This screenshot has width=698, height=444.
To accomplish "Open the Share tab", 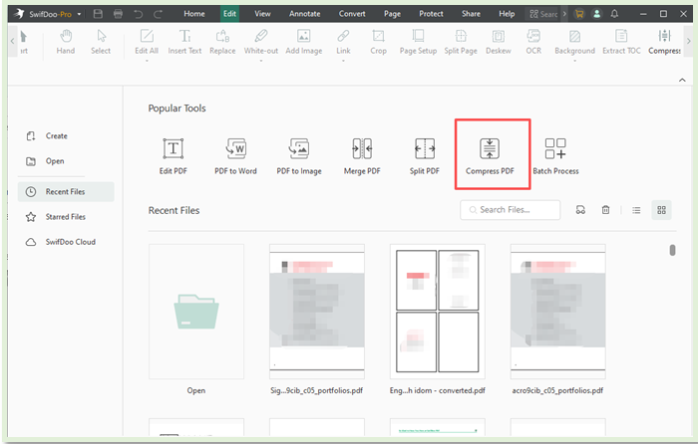I will 471,14.
